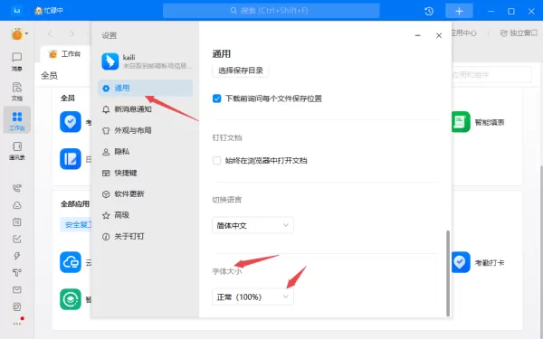Screen dimensions: 543x339
Task: Open the 正常 (100%) font size dropdown
Action: 252,297
